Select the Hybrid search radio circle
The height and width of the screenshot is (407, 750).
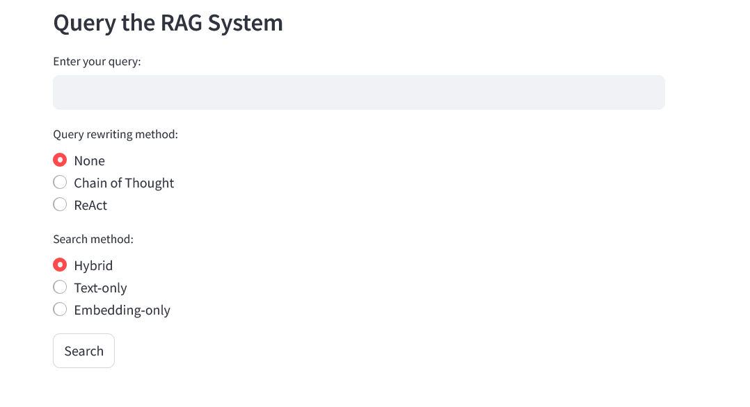(x=60, y=265)
